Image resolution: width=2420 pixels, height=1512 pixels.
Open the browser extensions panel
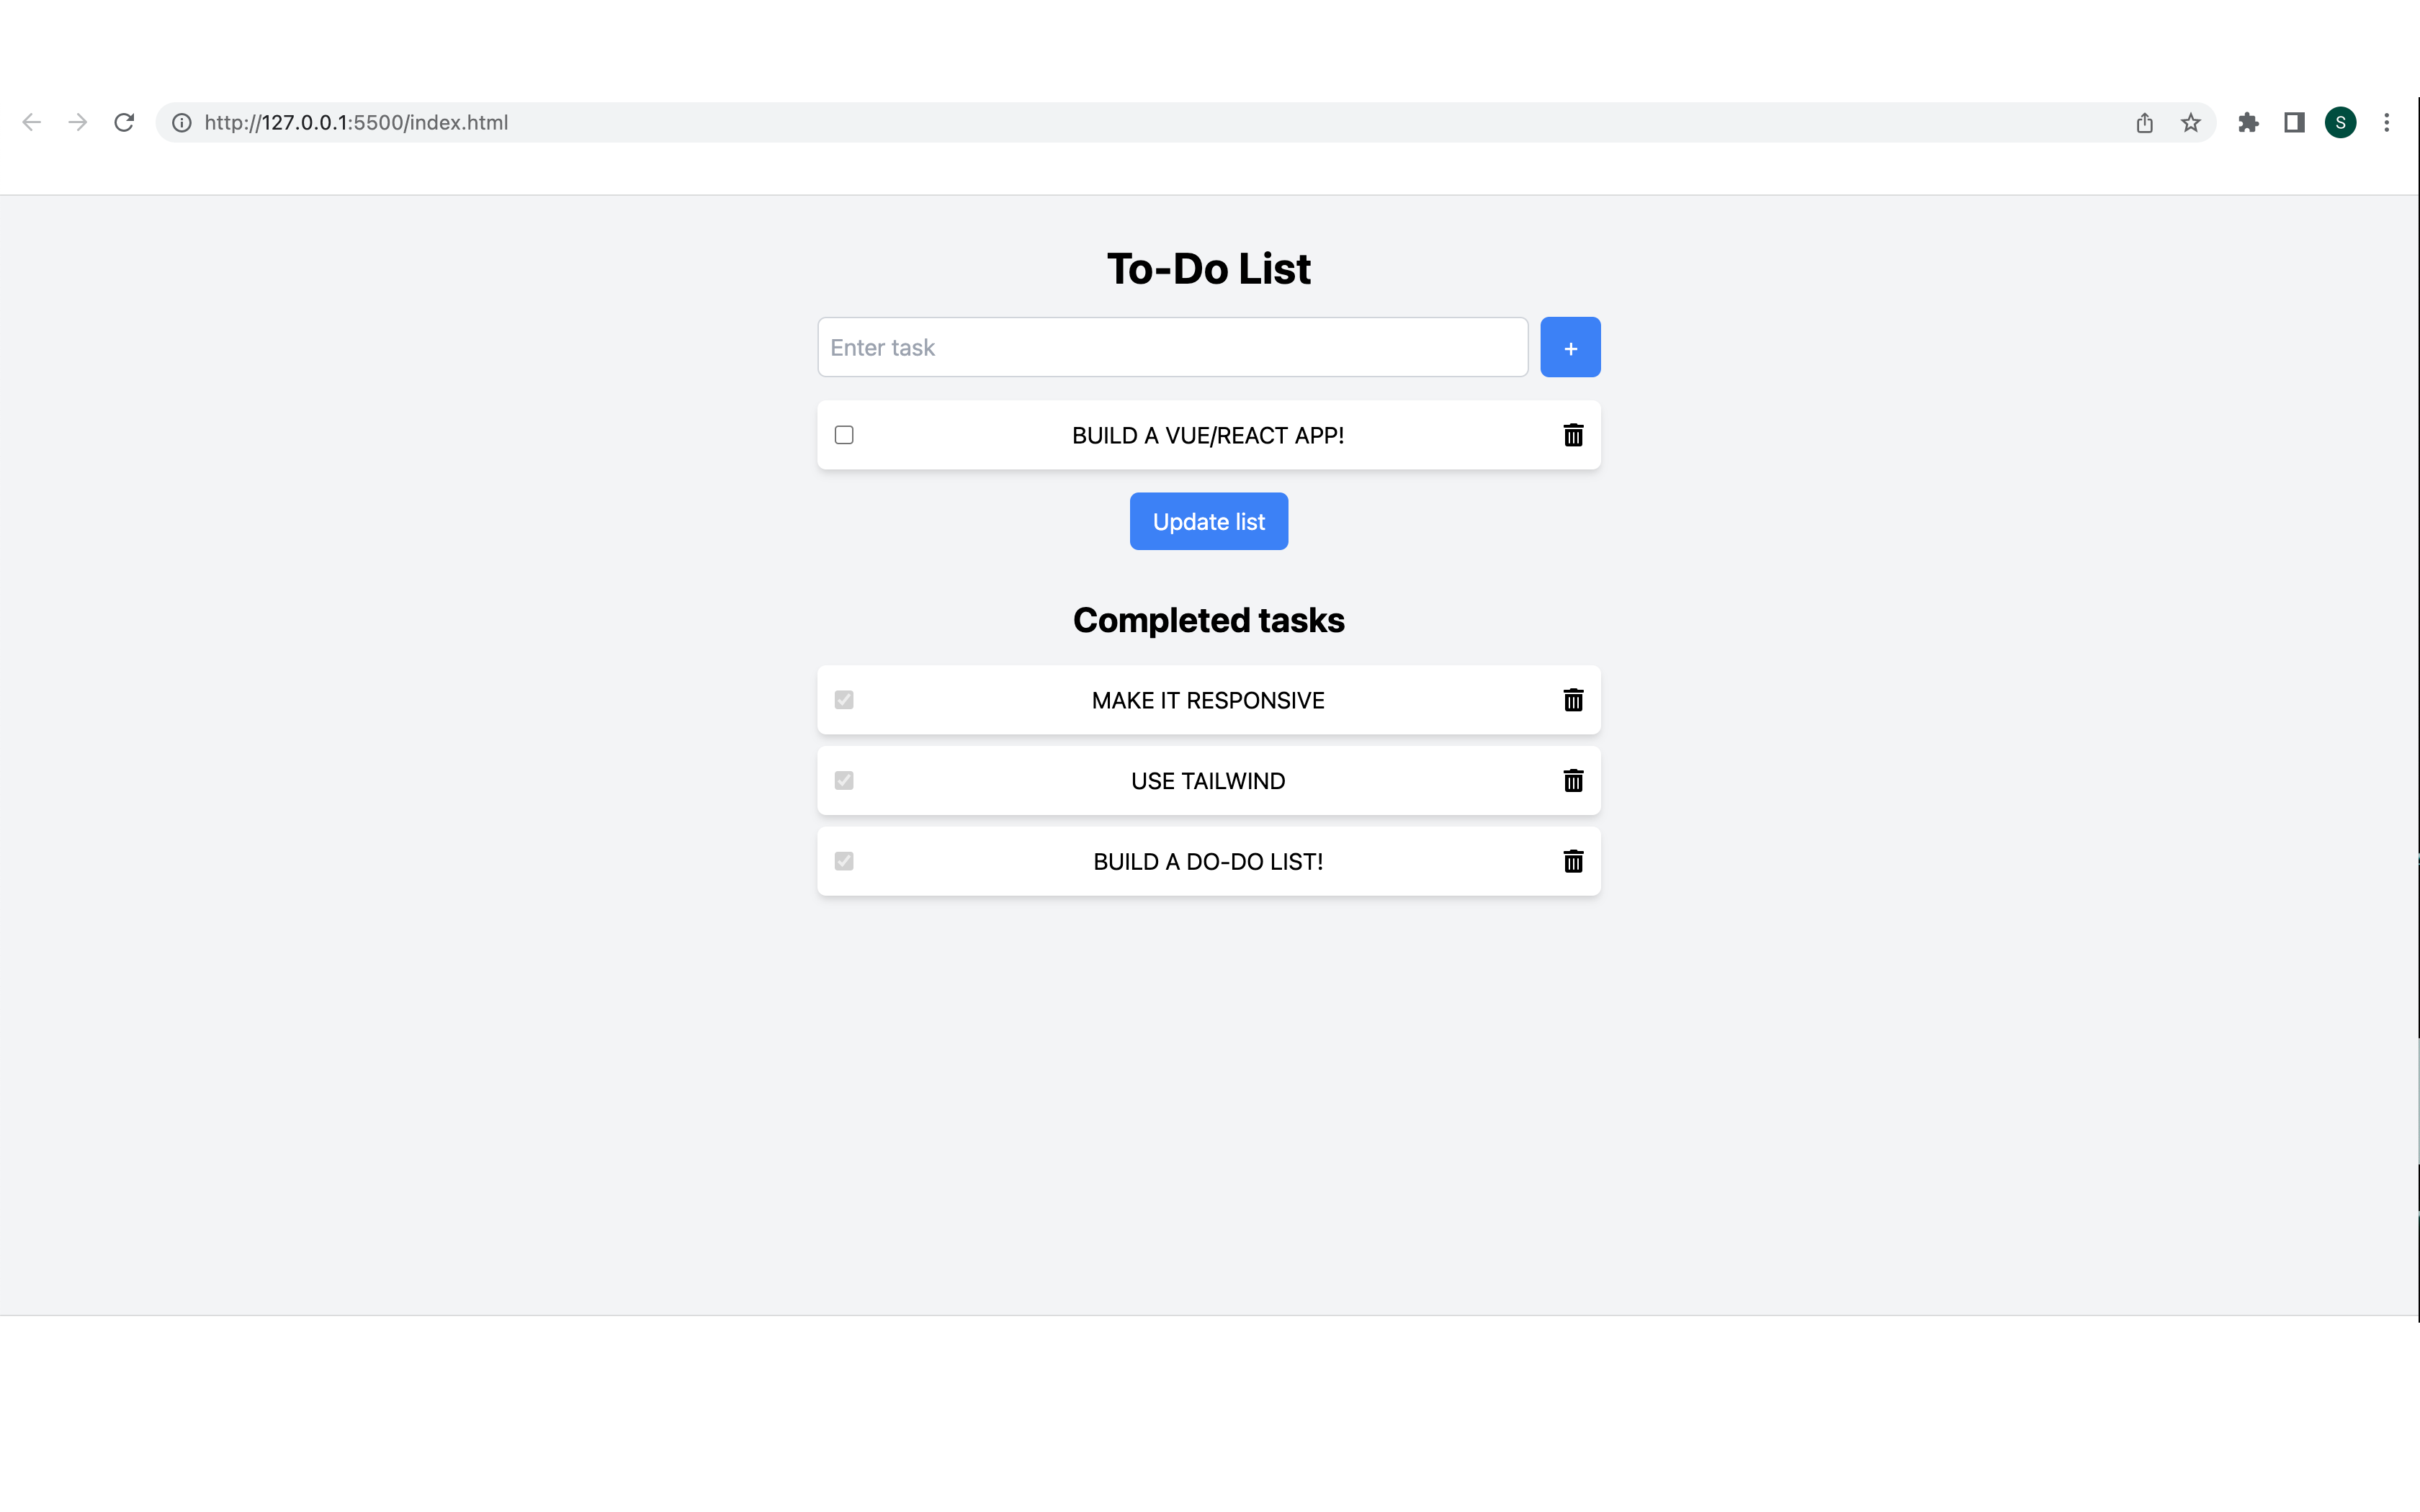coord(2249,121)
